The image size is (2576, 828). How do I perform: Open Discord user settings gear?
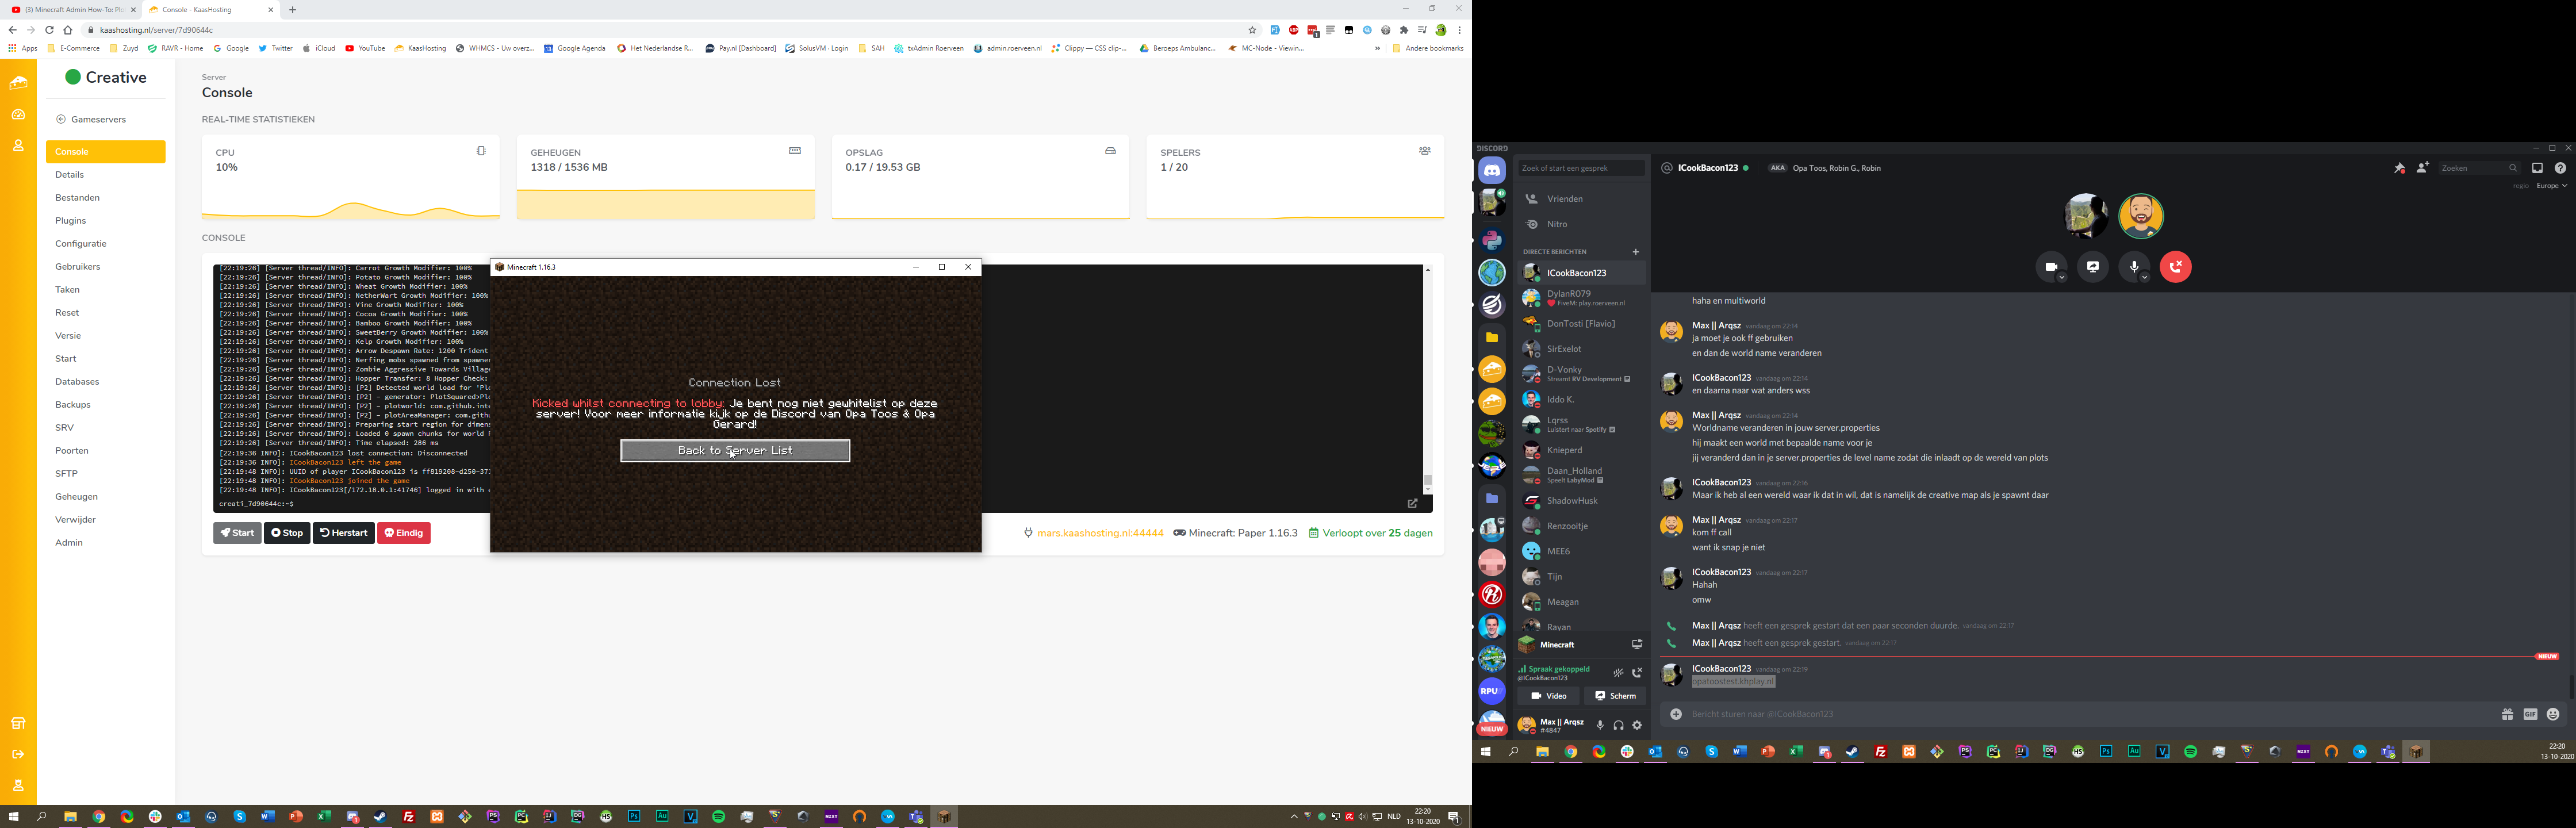pyautogui.click(x=1637, y=725)
